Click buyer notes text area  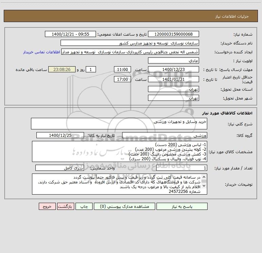(119, 184)
